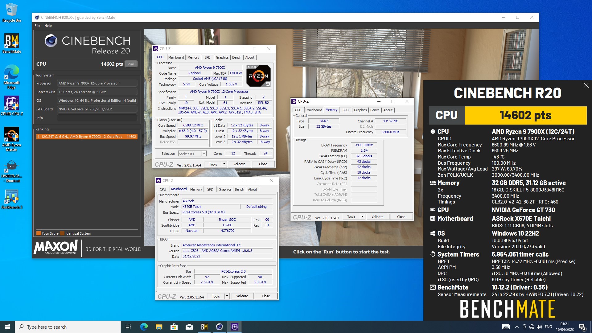The image size is (592, 333).
Task: Open Tools dropdown arrow in Memory window
Action: point(362,217)
